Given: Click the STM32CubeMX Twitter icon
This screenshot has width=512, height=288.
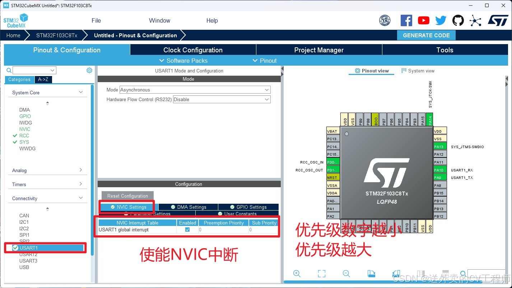Looking at the screenshot, I should pyautogui.click(x=441, y=20).
